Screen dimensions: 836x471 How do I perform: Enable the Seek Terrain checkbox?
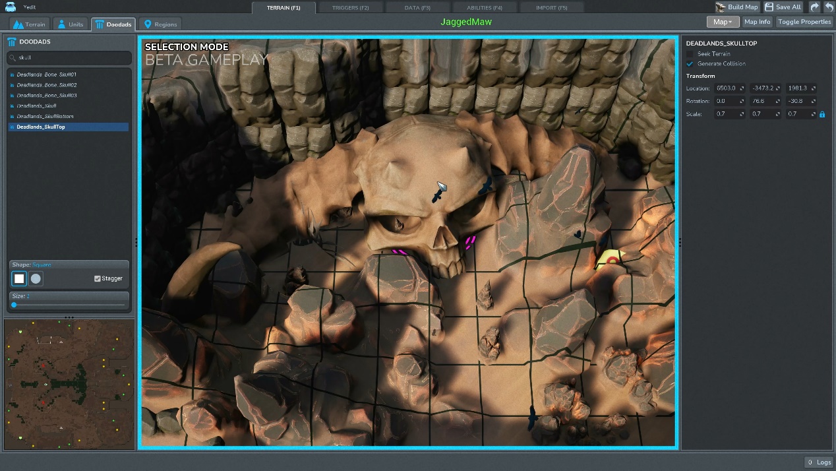click(x=690, y=54)
